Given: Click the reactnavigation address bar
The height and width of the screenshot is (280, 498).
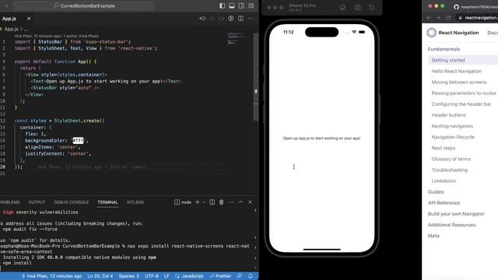Looking at the screenshot, I should tap(477, 18).
